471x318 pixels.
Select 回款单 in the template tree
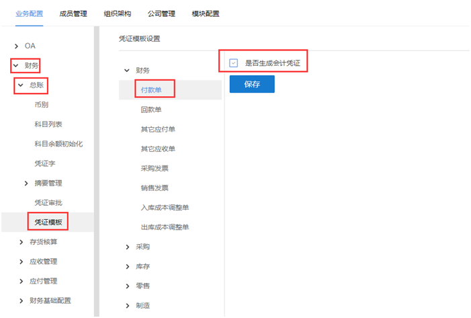coord(151,110)
